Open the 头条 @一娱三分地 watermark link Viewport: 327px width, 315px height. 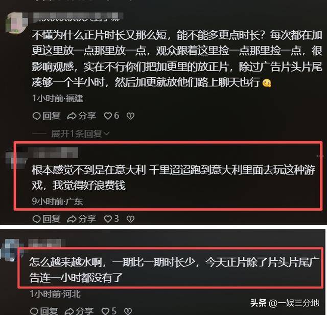285,303
